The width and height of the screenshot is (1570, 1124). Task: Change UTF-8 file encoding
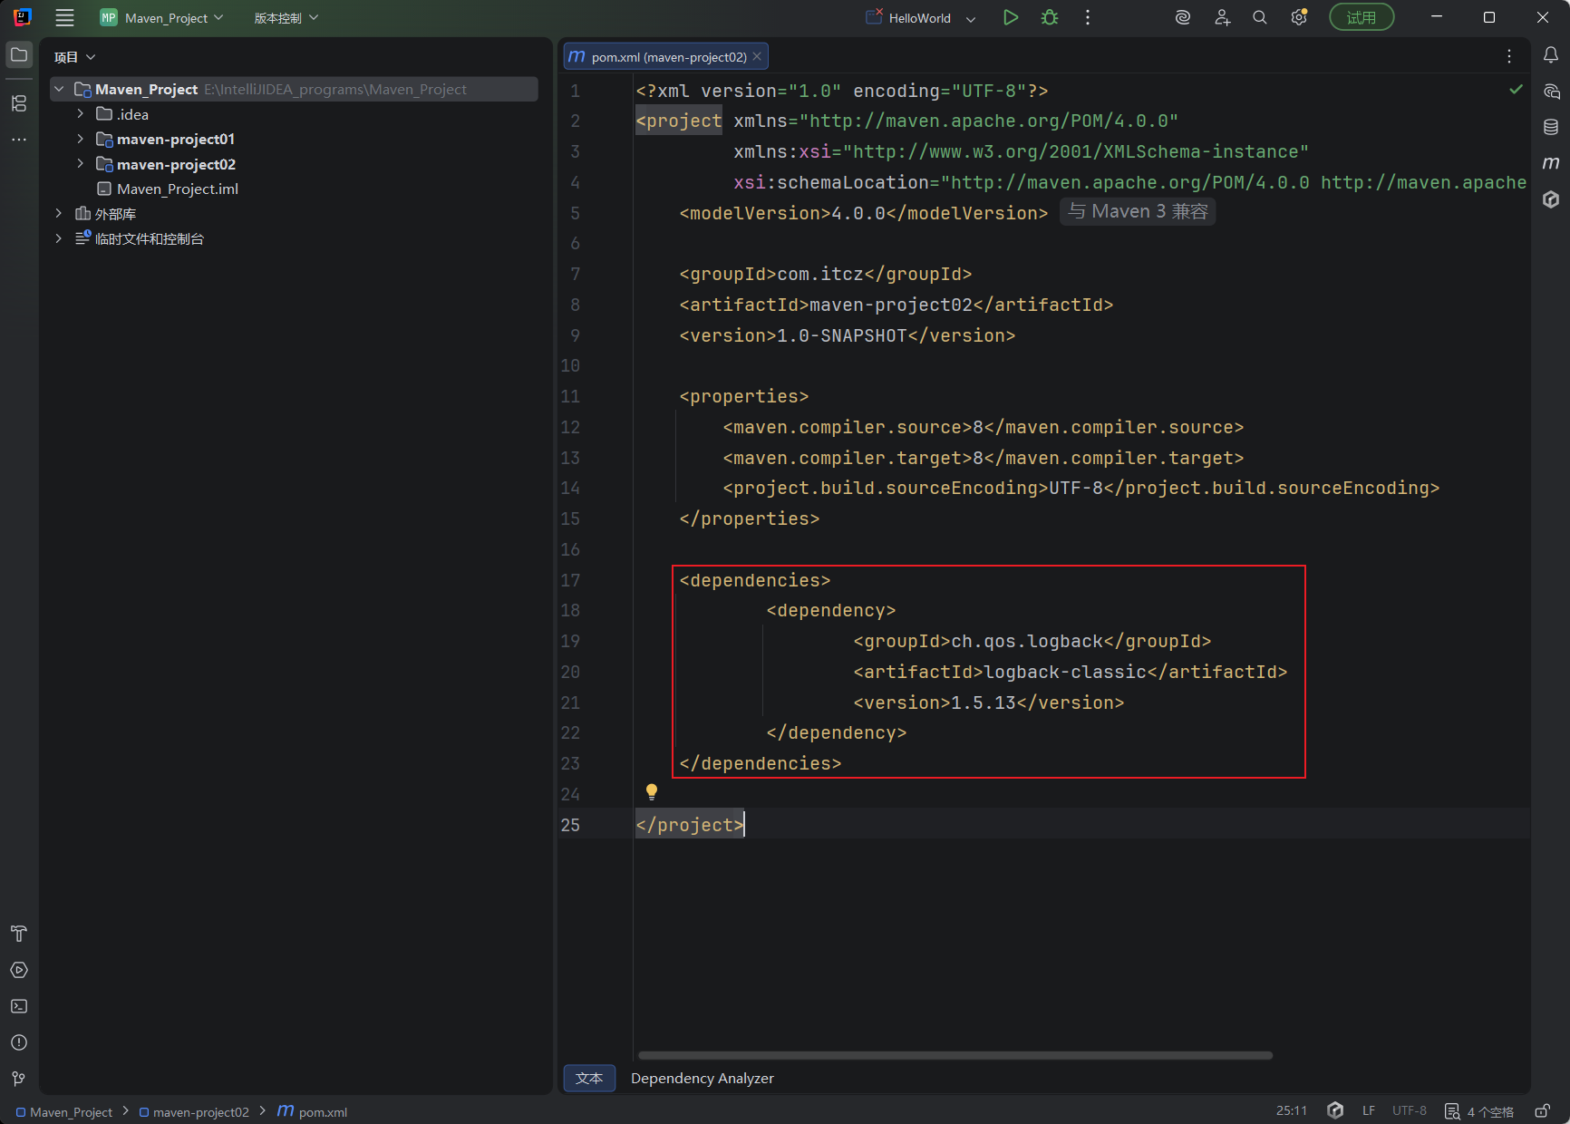[1410, 1111]
